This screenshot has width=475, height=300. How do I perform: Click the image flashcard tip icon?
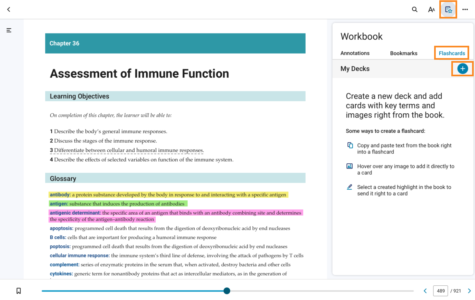point(349,166)
